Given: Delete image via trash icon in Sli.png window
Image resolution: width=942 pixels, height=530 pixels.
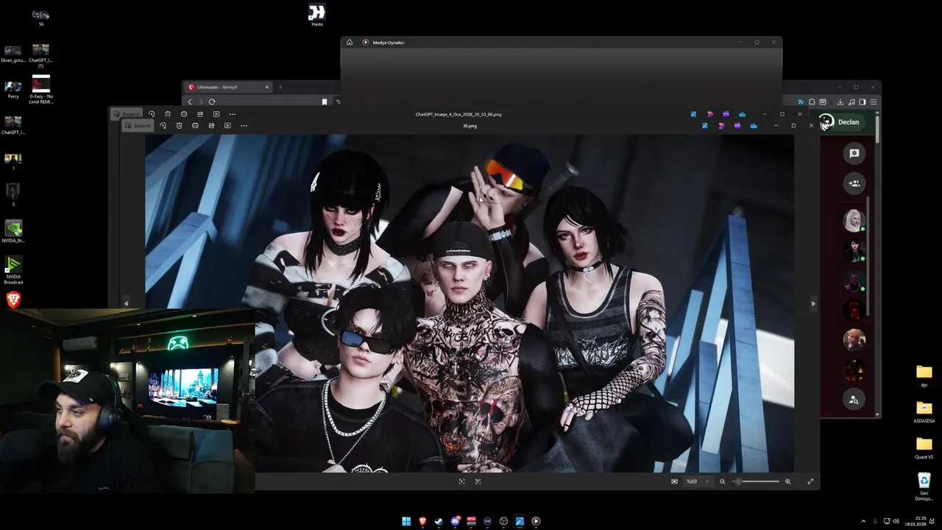Looking at the screenshot, I should pyautogui.click(x=179, y=126).
